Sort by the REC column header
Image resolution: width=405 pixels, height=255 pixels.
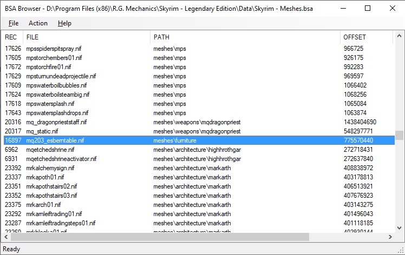click(12, 37)
